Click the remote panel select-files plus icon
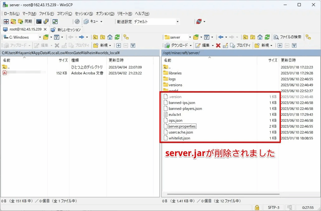Image resolution: width=321 pixels, height=211 pixels. (x=280, y=45)
